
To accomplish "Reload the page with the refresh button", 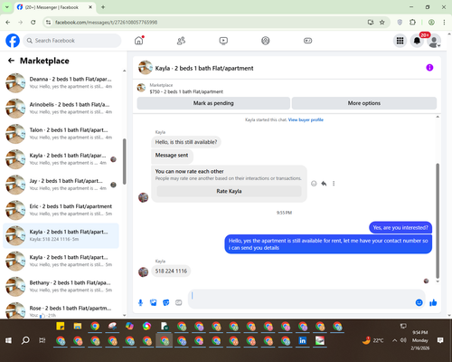I will tap(33, 22).
